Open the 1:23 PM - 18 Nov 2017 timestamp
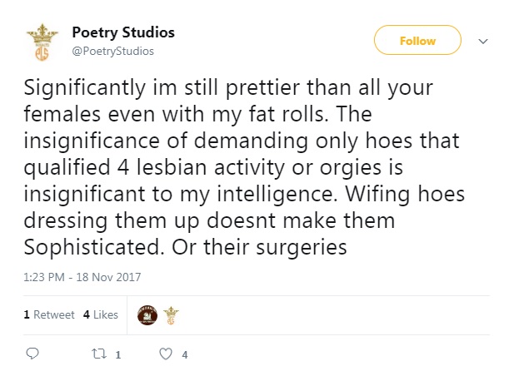 point(82,277)
